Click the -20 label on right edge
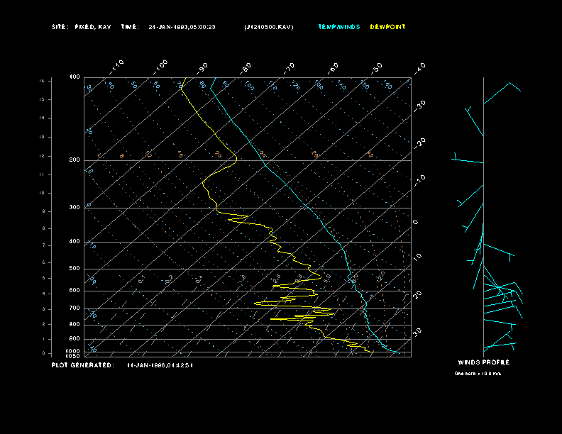Viewport: 562px width, 434px height. coord(420,143)
